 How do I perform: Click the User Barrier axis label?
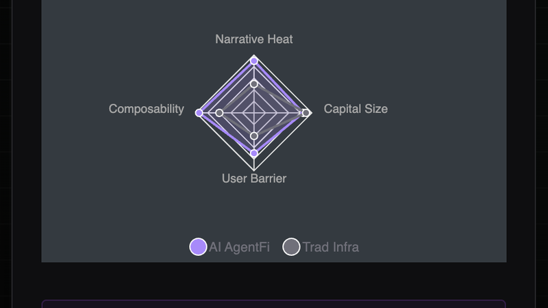coord(254,179)
